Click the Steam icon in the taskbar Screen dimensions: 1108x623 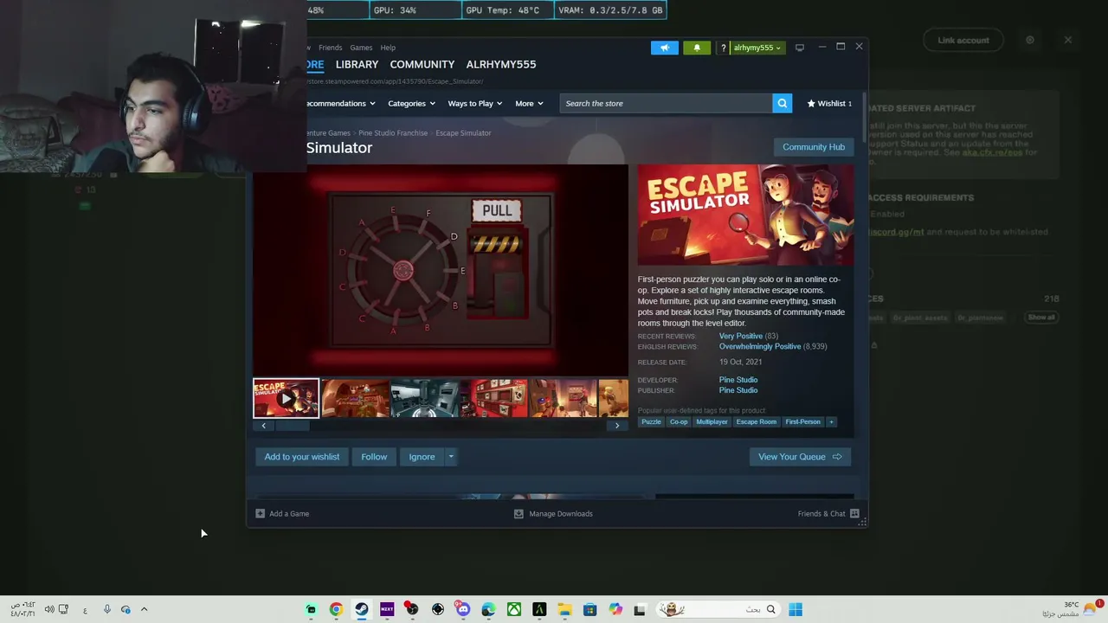pos(361,610)
